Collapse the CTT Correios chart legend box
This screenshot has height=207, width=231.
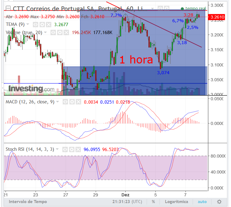(8, 8)
